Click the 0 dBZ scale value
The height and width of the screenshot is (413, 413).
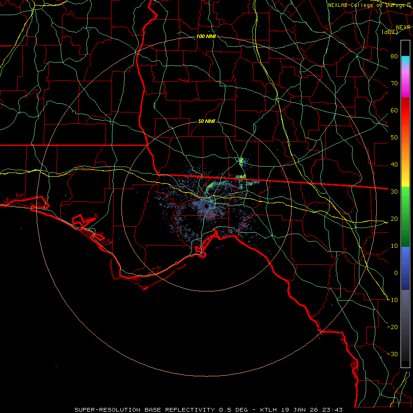point(396,273)
